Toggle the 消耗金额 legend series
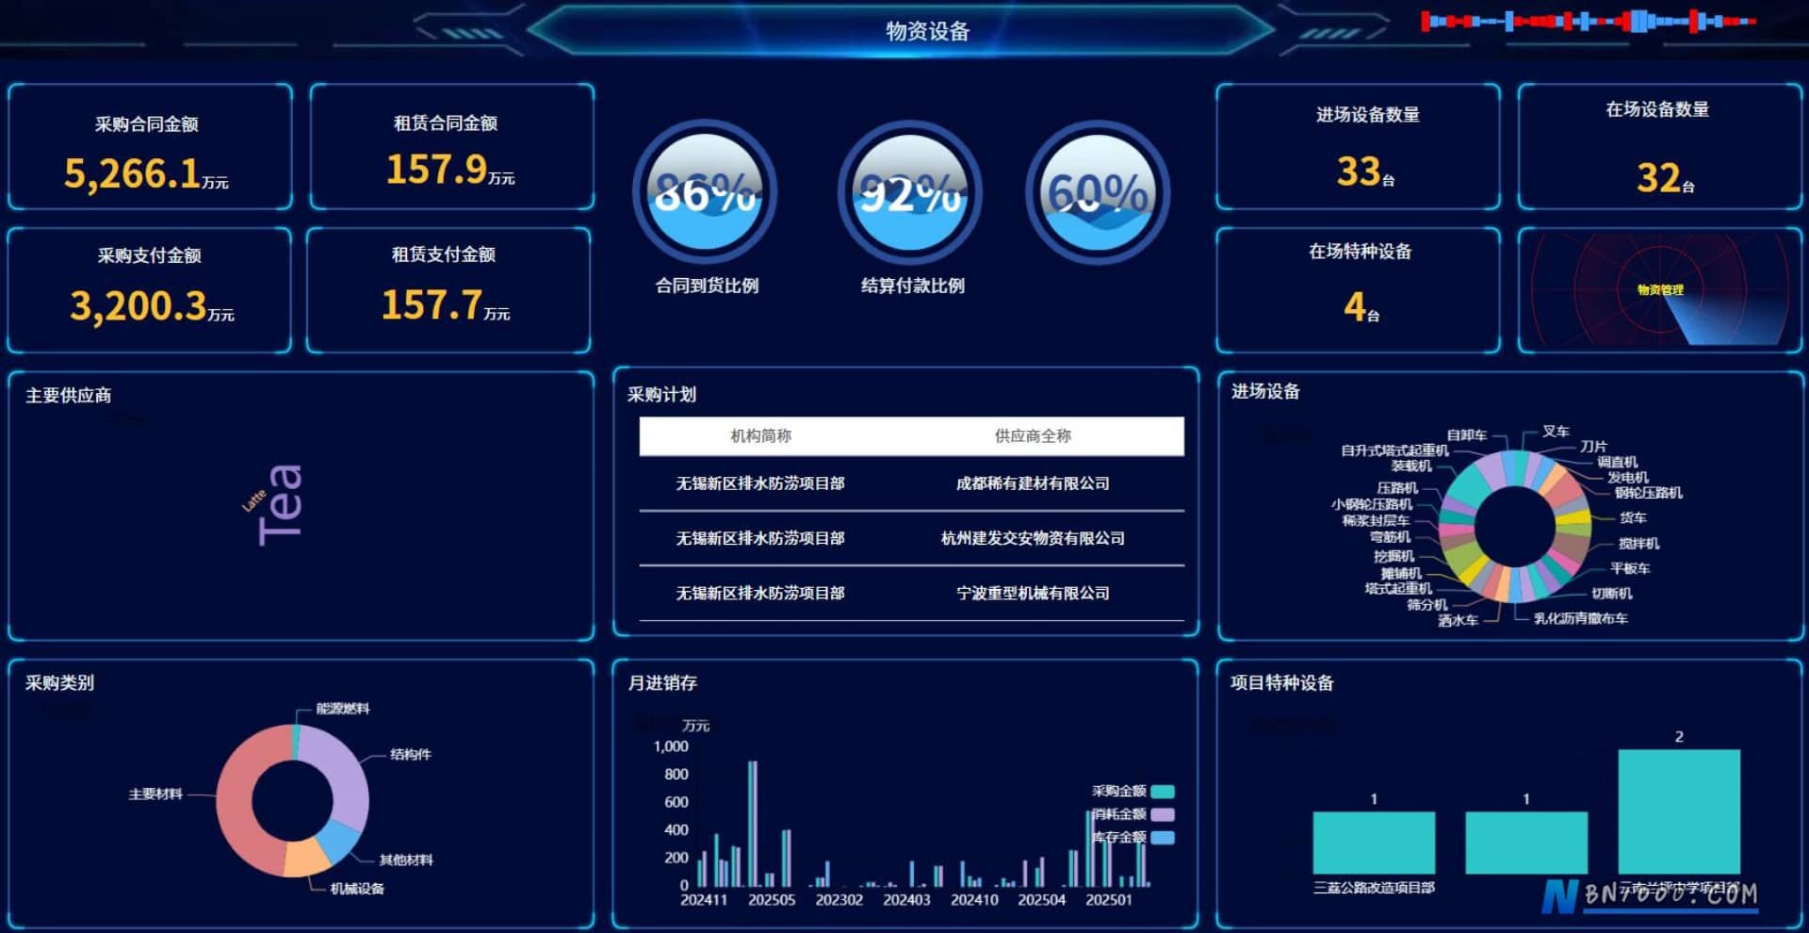Image resolution: width=1809 pixels, height=933 pixels. tap(1133, 814)
